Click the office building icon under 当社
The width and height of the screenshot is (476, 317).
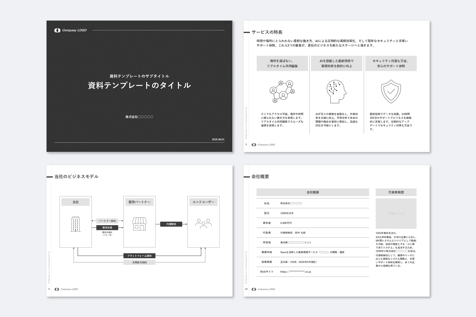pyautogui.click(x=75, y=224)
